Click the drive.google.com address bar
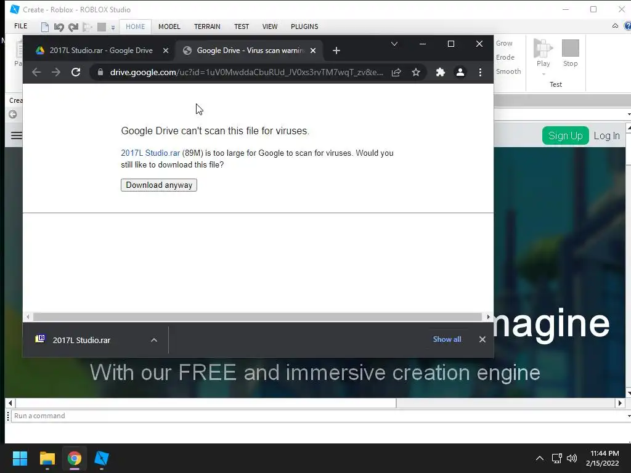The image size is (631, 473). [246, 73]
